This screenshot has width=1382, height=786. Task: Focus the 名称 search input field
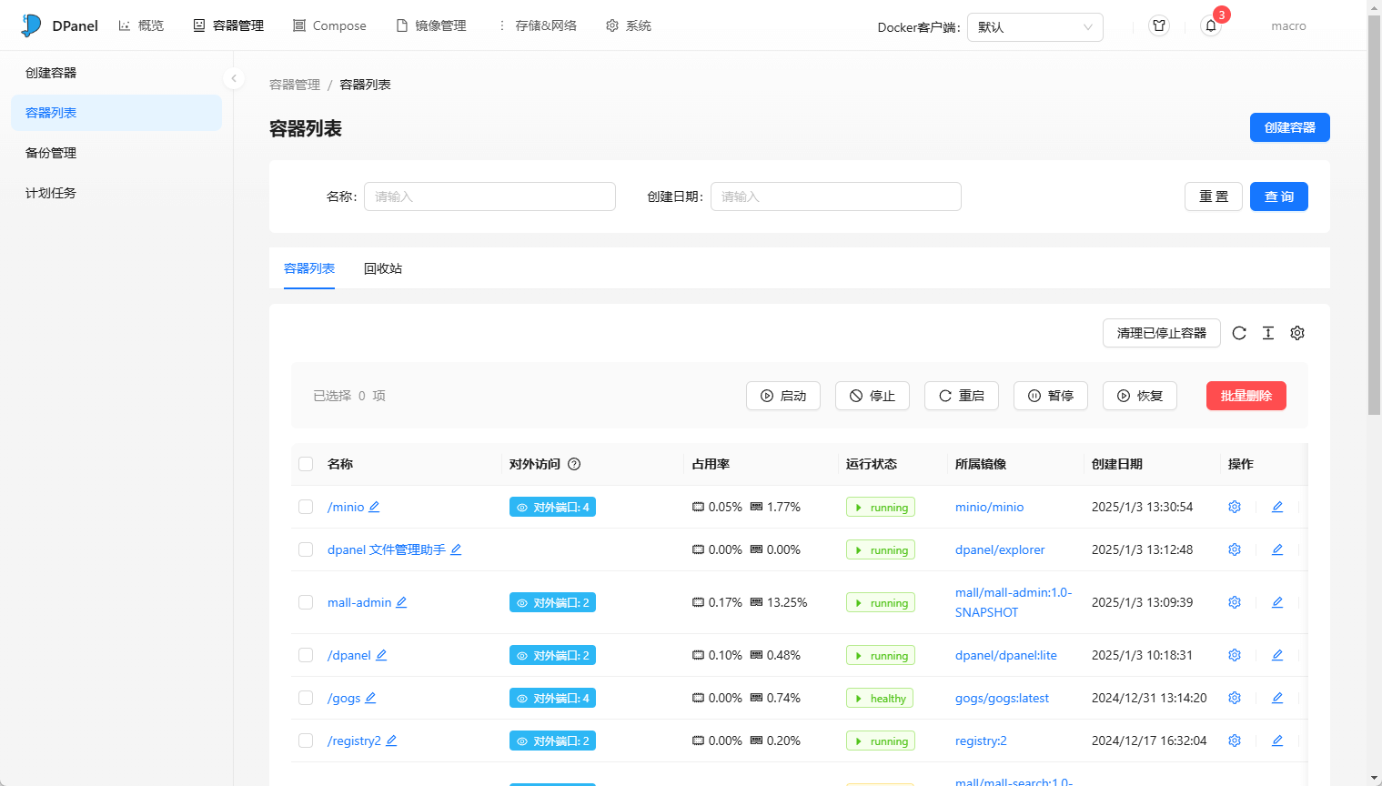[489, 196]
